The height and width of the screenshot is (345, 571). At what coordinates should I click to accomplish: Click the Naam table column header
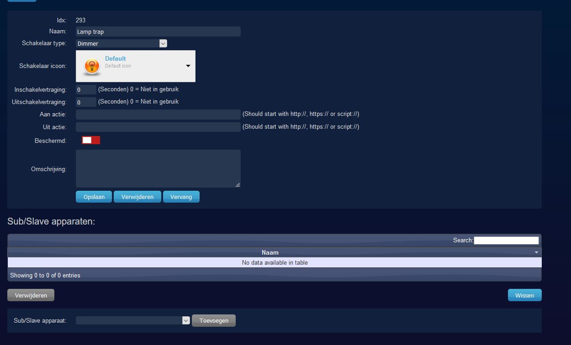[270, 252]
